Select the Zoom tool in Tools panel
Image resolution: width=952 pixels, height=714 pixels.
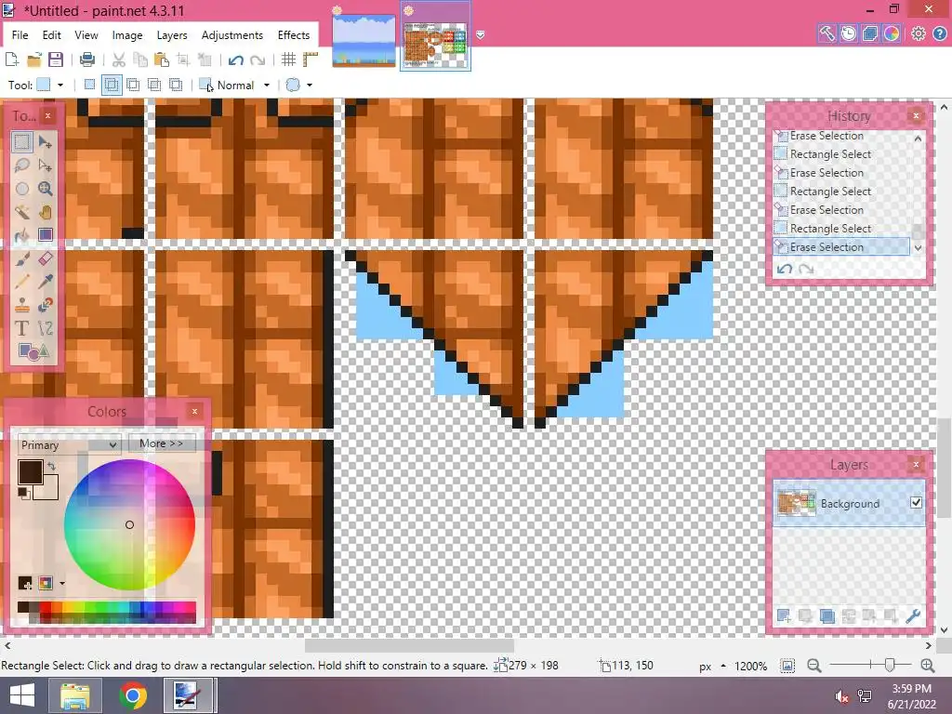(x=46, y=189)
